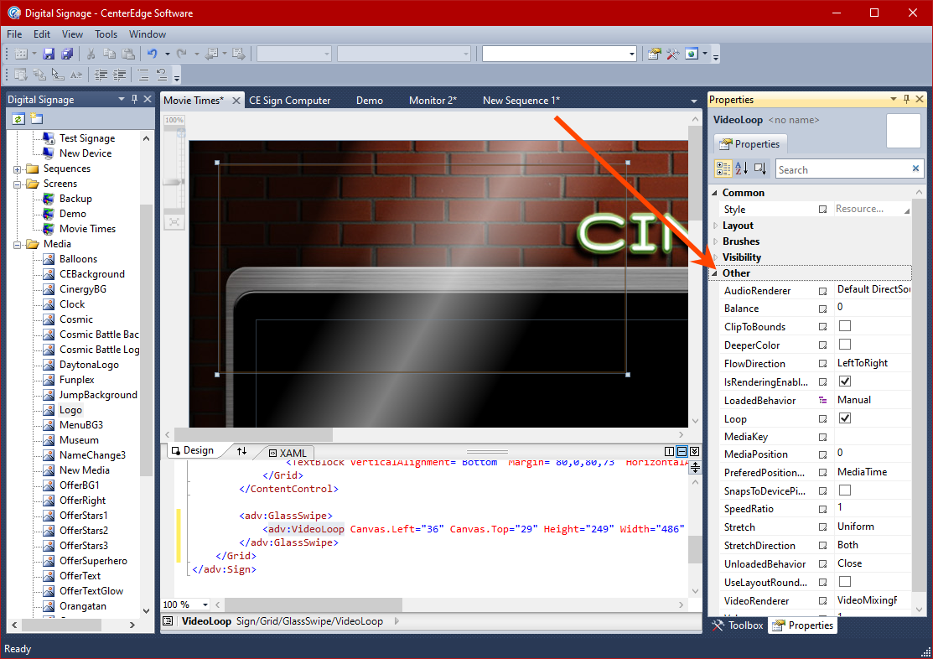Image resolution: width=933 pixels, height=659 pixels.
Task: Click the Copy toolbar icon
Action: (110, 54)
